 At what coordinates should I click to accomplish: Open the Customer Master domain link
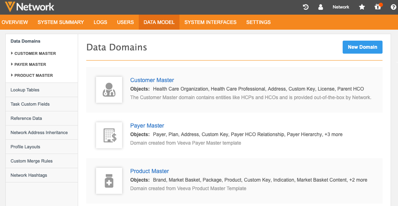point(152,80)
